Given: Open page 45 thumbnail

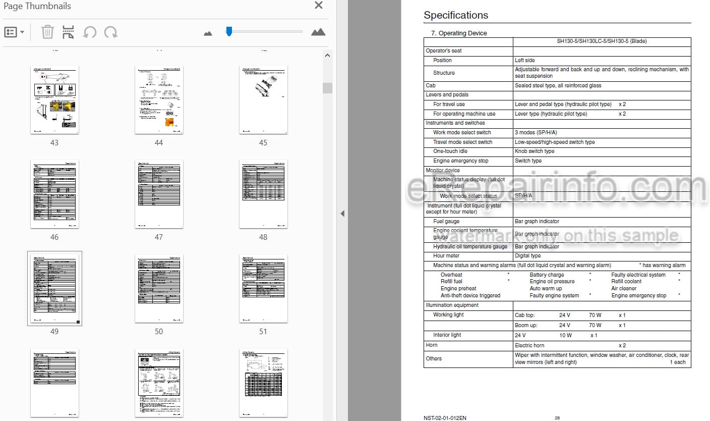Looking at the screenshot, I should tap(263, 100).
